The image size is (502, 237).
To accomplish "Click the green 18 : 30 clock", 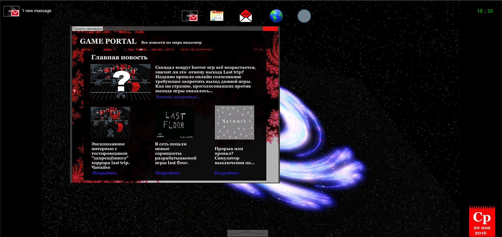I will [485, 11].
